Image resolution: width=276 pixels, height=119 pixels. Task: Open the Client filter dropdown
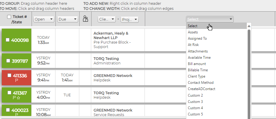[107, 19]
